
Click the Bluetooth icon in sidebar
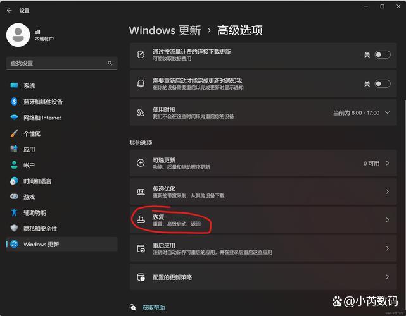[x=14, y=102]
